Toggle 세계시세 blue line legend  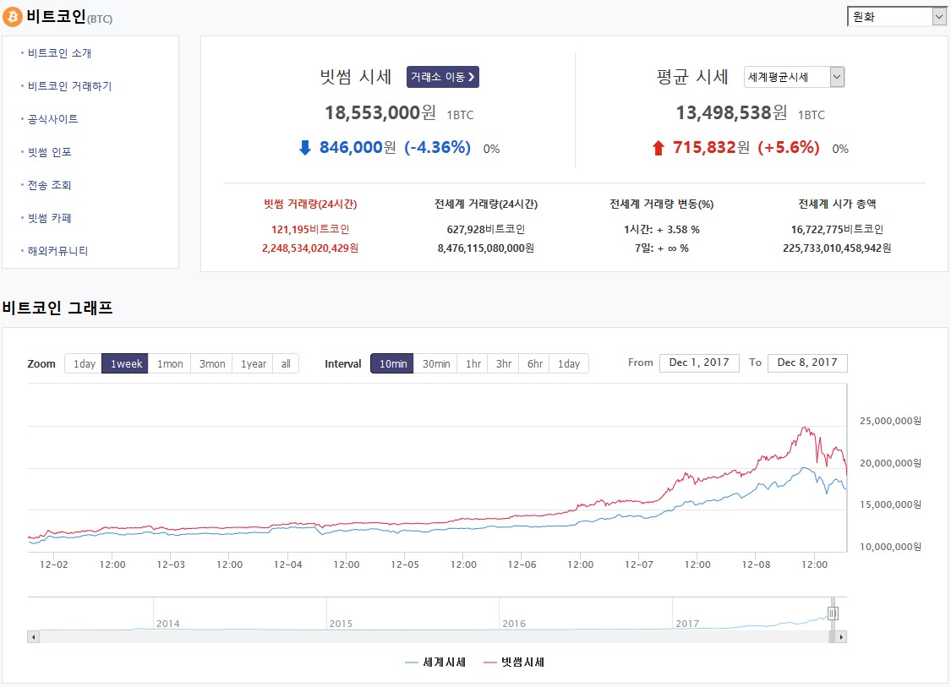(x=436, y=662)
